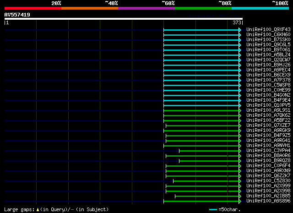
Task: Pick the UniRef100_A9RXN9 label
Action: [268, 171]
